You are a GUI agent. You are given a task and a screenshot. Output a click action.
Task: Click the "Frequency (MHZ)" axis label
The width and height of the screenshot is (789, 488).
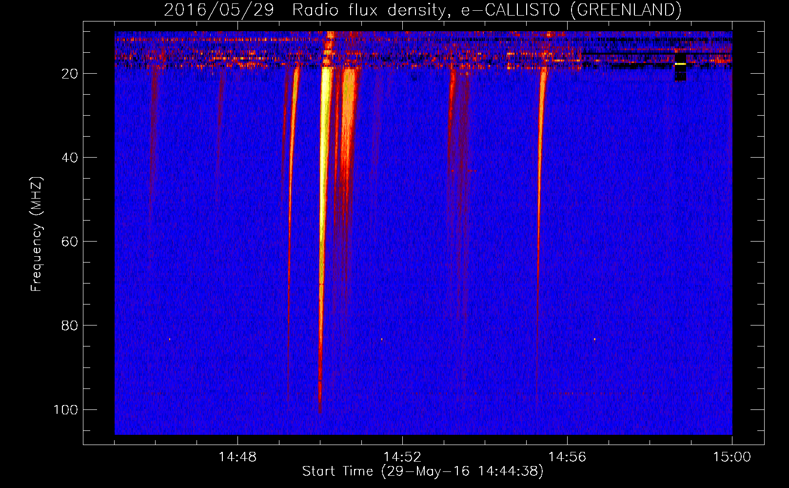pos(37,234)
